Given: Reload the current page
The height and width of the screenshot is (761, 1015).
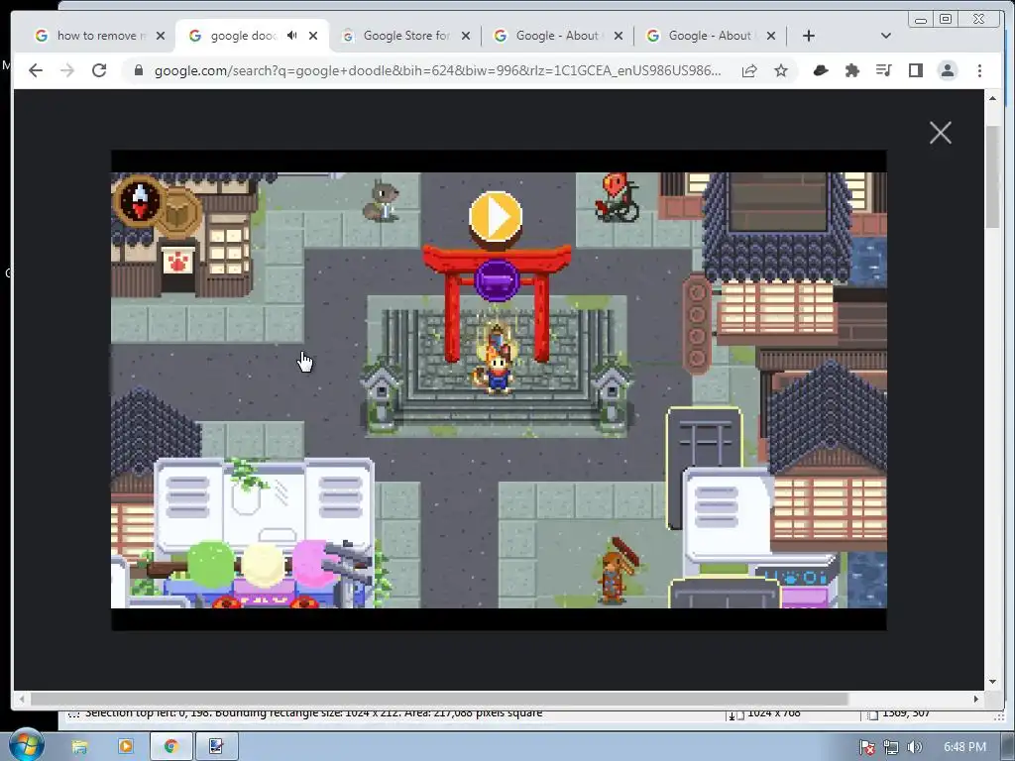Looking at the screenshot, I should tap(99, 70).
